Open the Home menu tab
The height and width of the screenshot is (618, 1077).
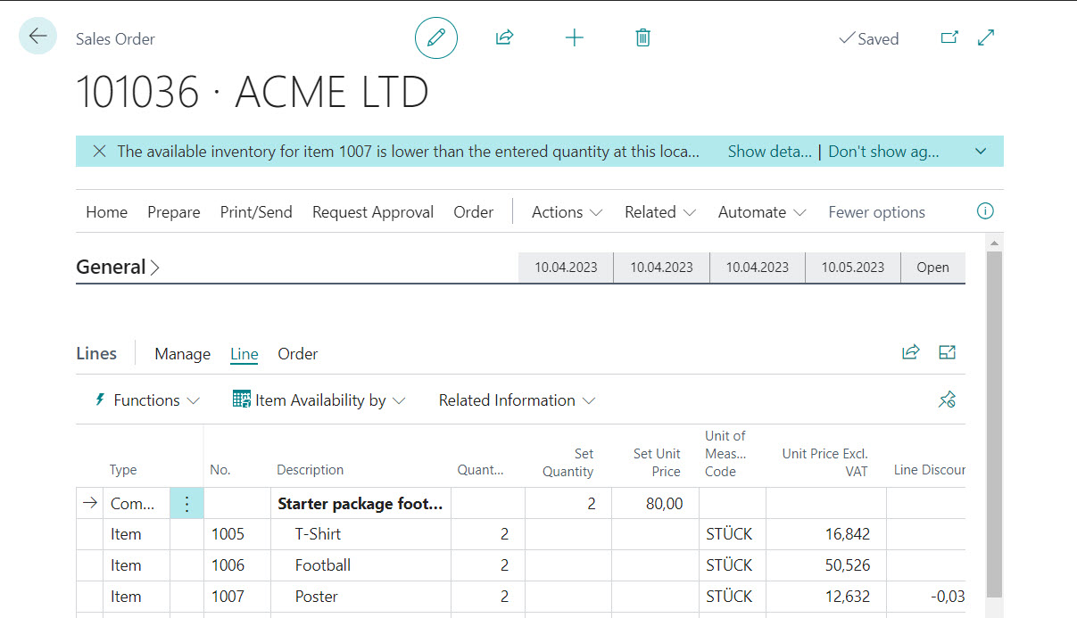click(106, 212)
